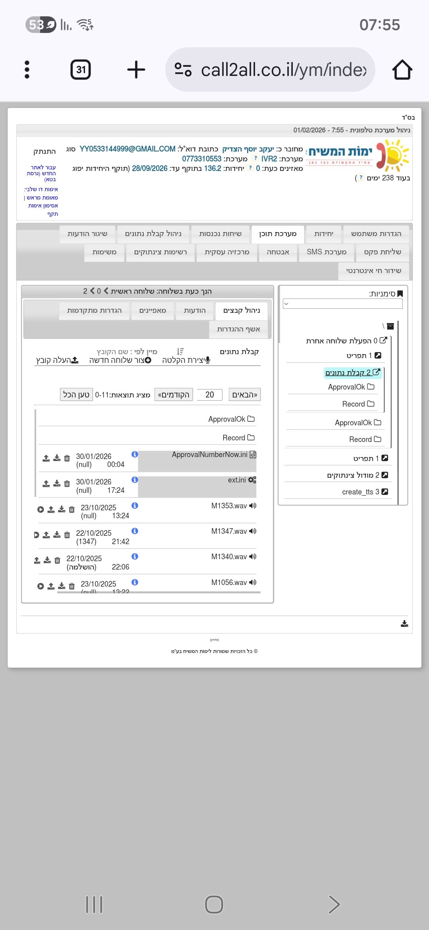Delete the ApprovalNumberNow.ini file
This screenshot has height=930, width=429.
67,458
